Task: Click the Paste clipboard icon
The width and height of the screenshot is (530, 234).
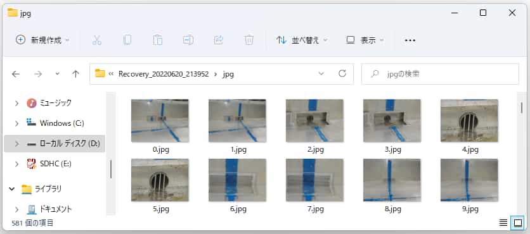Action: pyautogui.click(x=157, y=40)
